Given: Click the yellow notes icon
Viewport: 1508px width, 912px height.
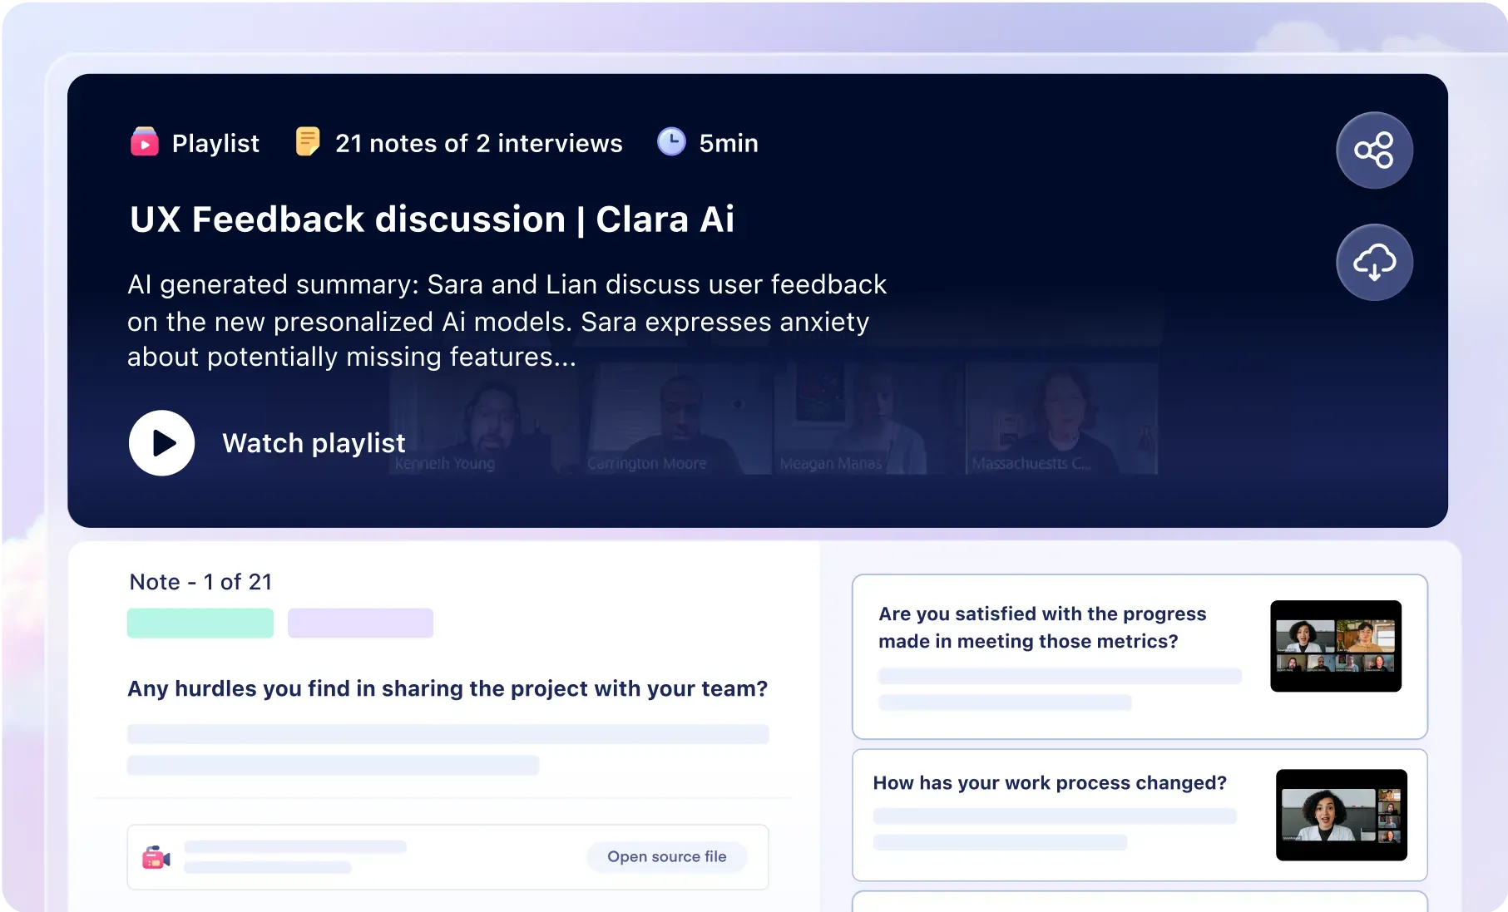Looking at the screenshot, I should coord(308,142).
